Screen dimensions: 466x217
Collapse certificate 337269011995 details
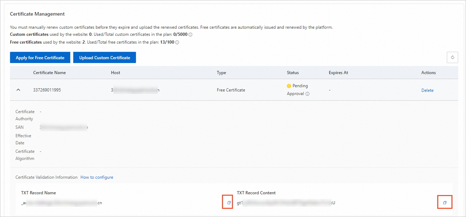[x=18, y=90]
